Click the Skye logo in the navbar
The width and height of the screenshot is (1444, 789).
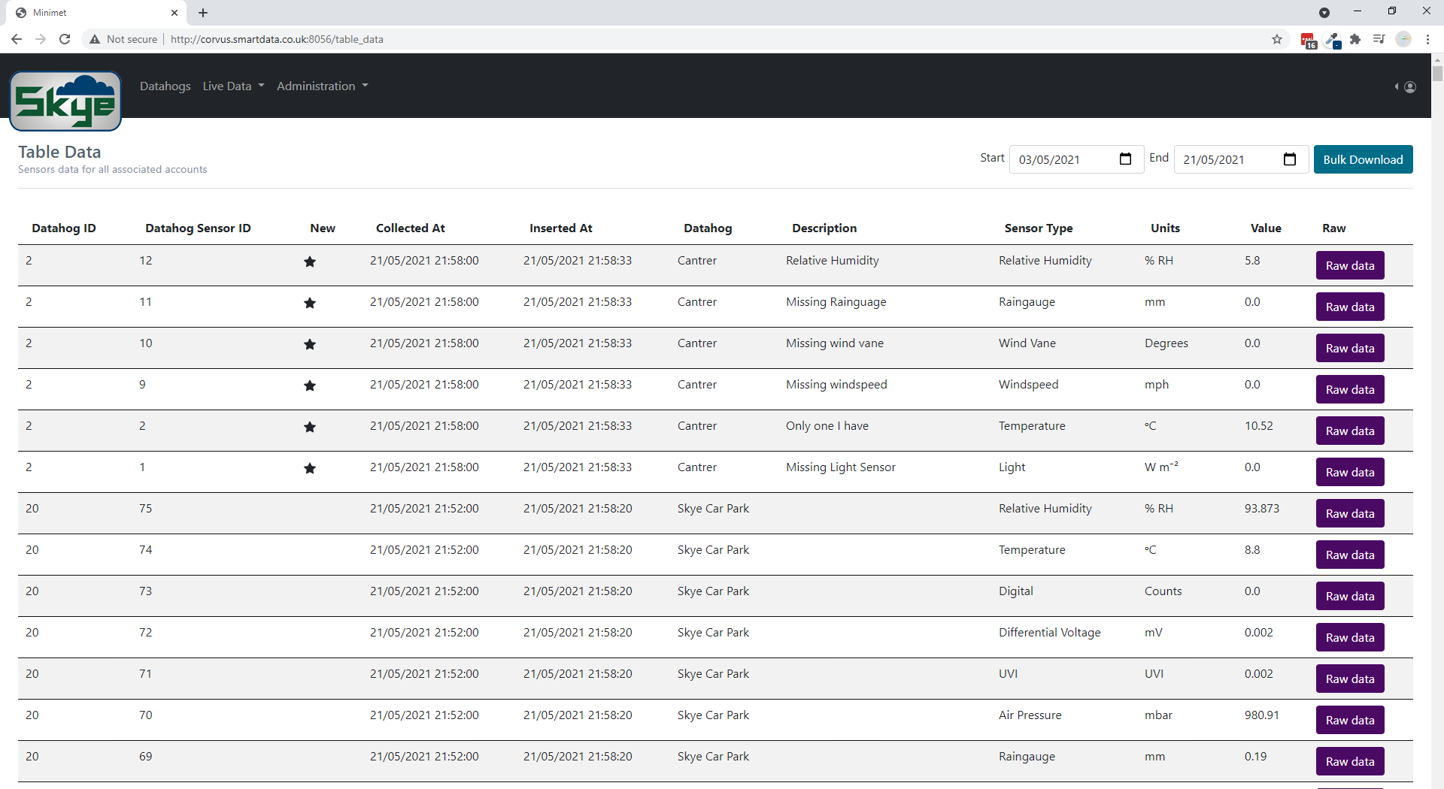65,101
